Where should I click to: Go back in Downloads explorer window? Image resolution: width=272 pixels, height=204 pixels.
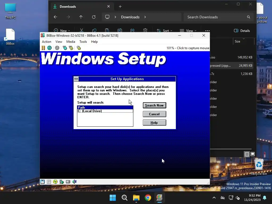[x=56, y=17]
